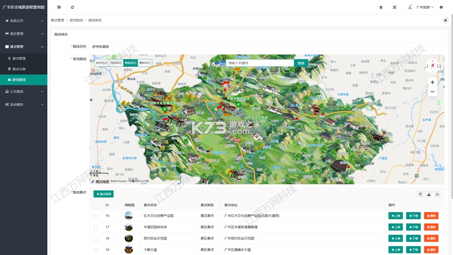Expand the 系统模块 sidebar menu
453x255 pixels.
pos(24,104)
